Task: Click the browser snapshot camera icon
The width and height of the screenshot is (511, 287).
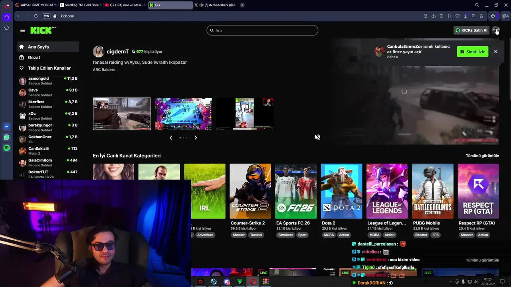Action: [x=434, y=16]
